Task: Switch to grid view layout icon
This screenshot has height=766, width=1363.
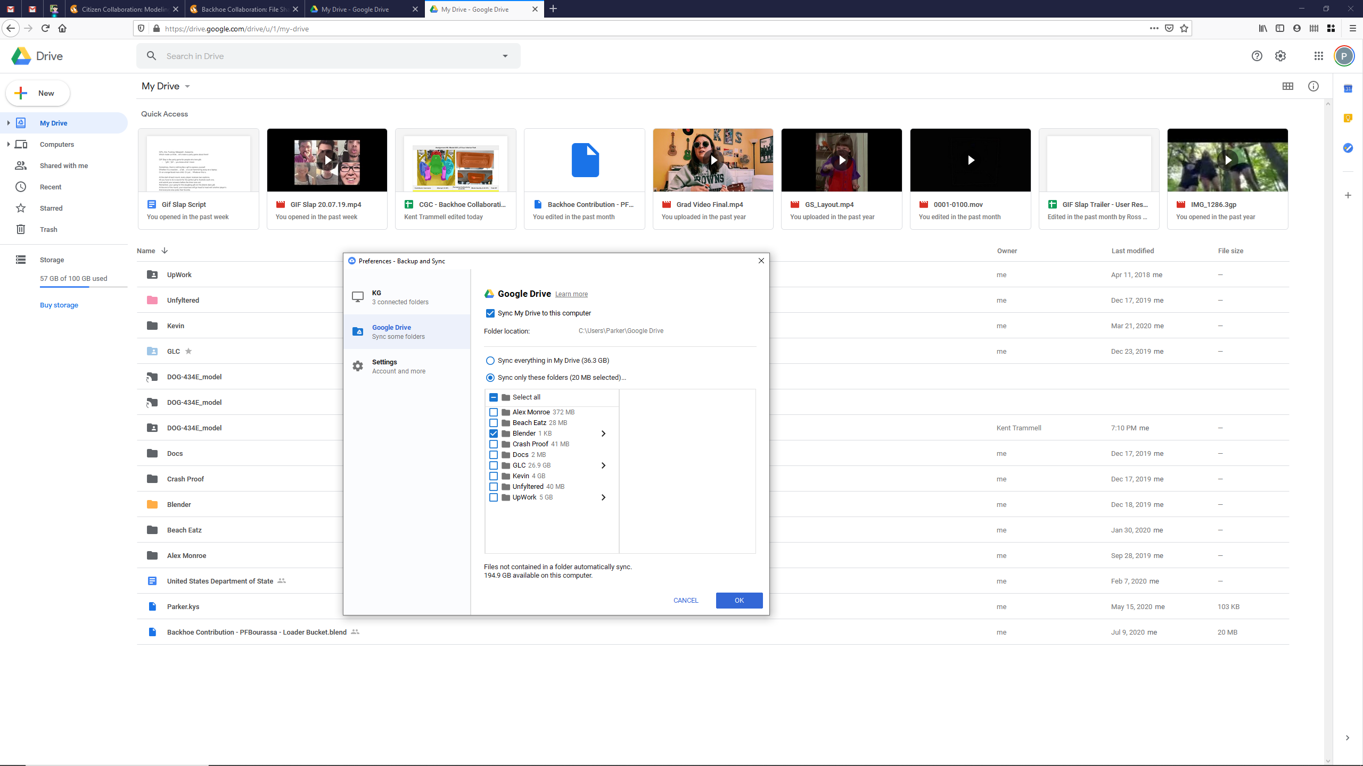Action: point(1287,86)
